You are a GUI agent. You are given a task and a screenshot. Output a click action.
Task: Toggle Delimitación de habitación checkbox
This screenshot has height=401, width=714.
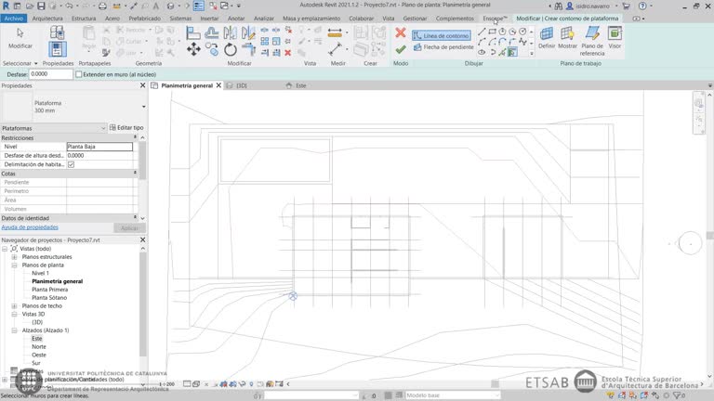(71, 164)
